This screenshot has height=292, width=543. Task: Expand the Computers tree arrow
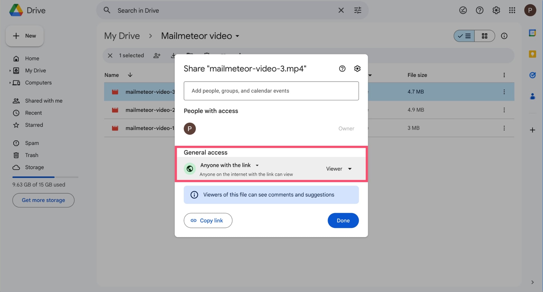click(10, 83)
